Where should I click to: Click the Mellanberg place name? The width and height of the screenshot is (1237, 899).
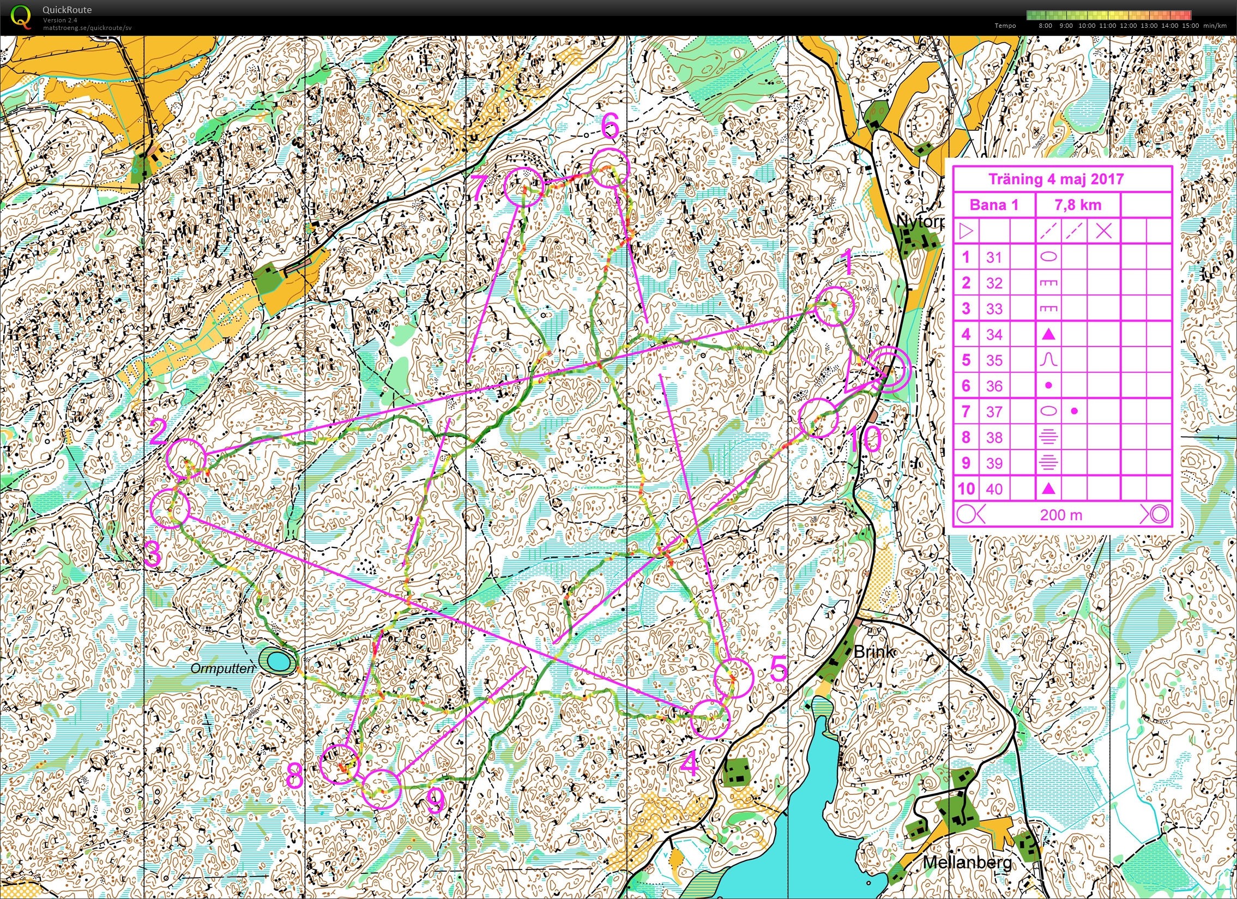[x=967, y=862]
